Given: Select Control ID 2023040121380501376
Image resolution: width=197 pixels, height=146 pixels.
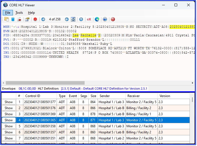Looking at the screenshot, I should 40,108.
